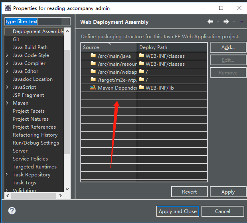Image resolution: width=247 pixels, height=223 pixels.
Task: Select the /src/main/java folder icon
Action: pos(93,55)
